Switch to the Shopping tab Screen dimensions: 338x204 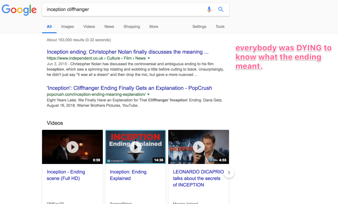point(132,27)
